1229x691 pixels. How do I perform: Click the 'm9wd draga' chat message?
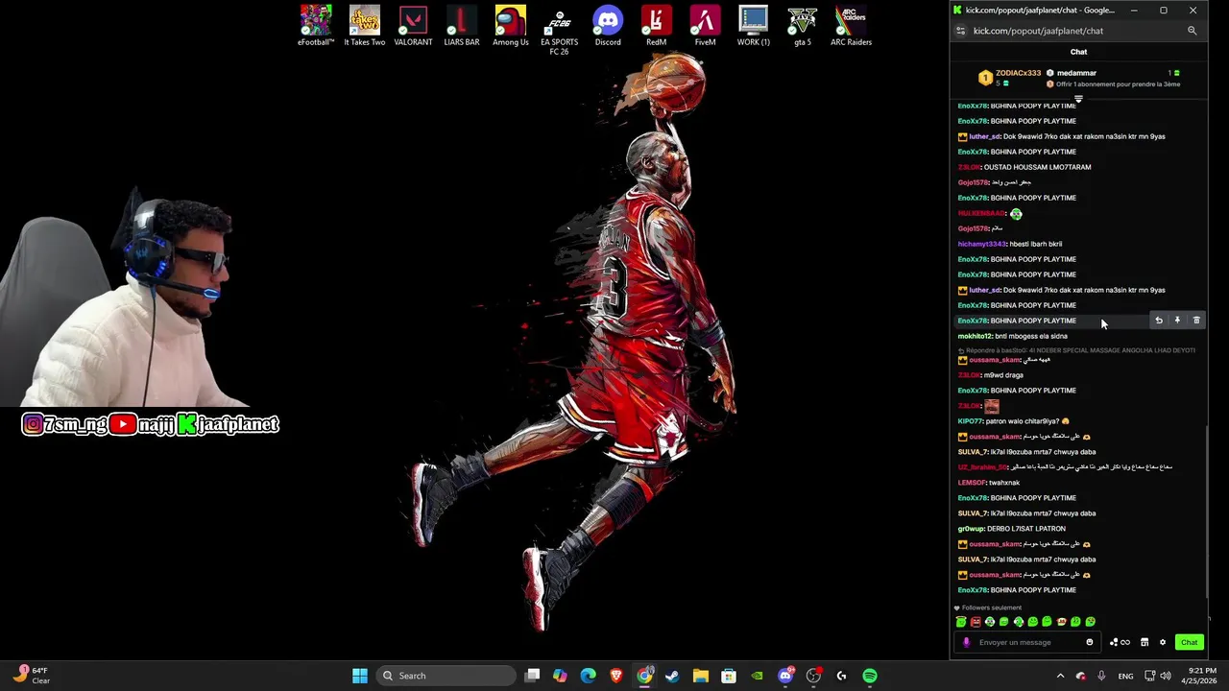point(1003,375)
